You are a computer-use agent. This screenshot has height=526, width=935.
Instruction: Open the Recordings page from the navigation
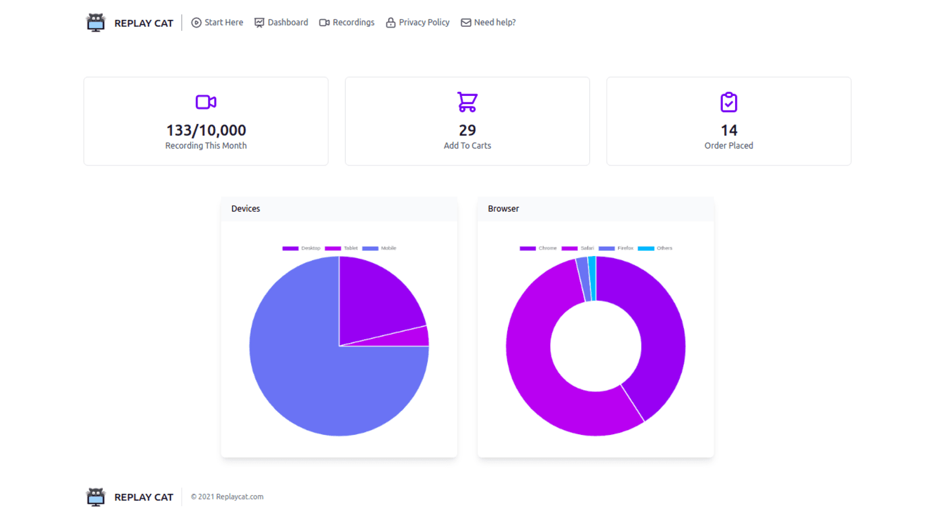(352, 22)
